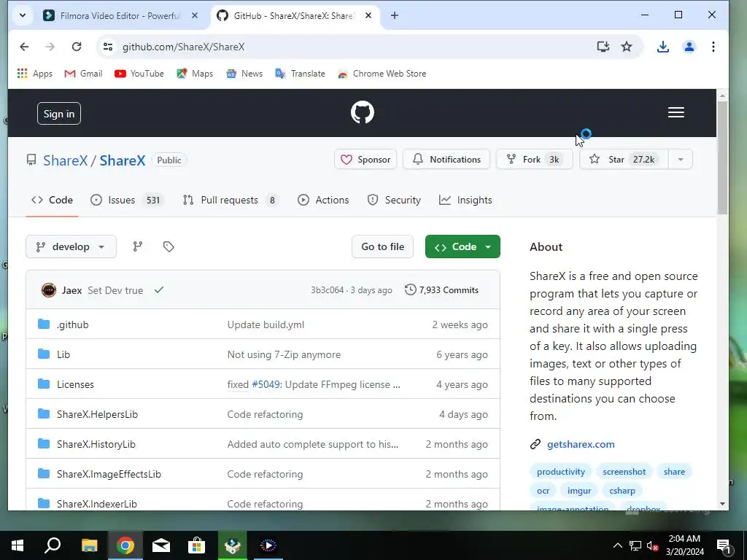
Task: Open the Star lists dropdown arrow
Action: click(x=681, y=160)
